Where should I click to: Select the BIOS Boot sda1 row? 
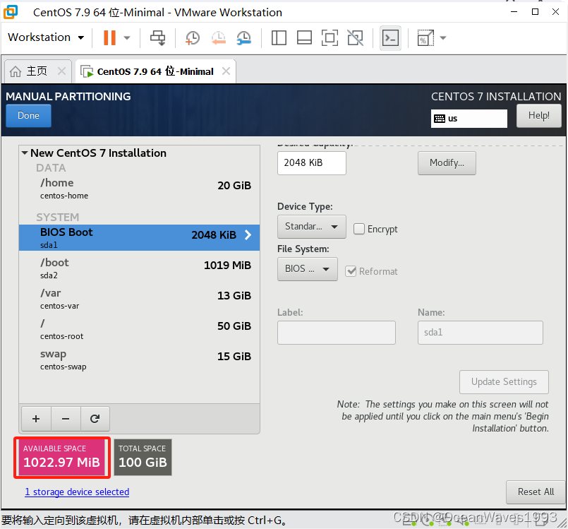pos(139,238)
